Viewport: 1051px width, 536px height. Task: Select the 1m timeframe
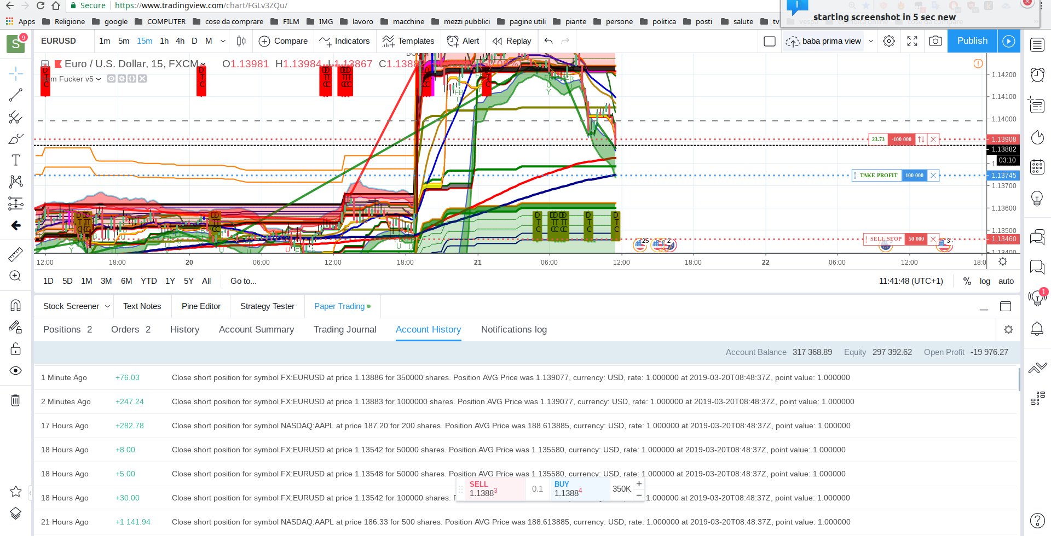105,41
